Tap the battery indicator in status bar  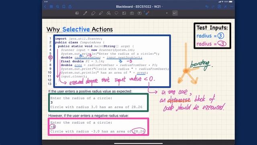point(230,2)
